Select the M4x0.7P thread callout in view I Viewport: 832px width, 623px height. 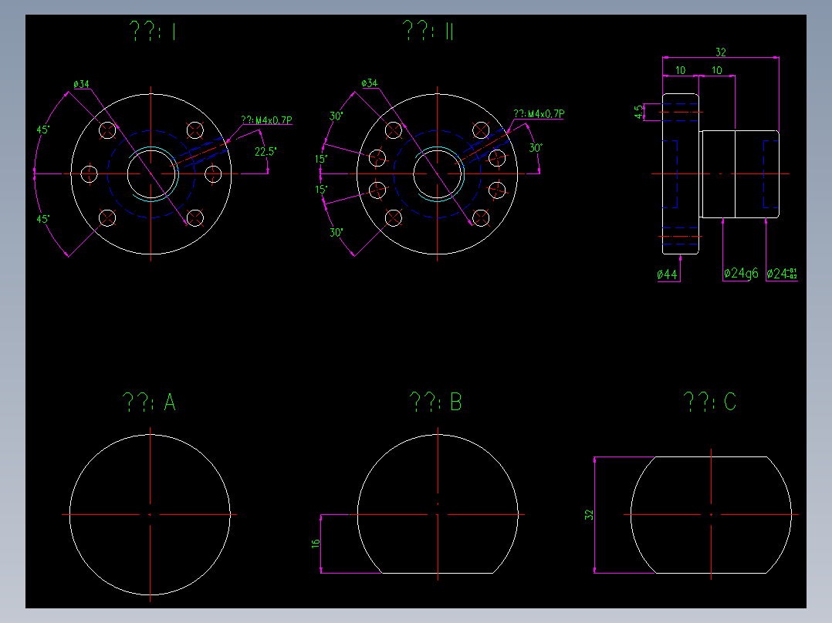[265, 120]
